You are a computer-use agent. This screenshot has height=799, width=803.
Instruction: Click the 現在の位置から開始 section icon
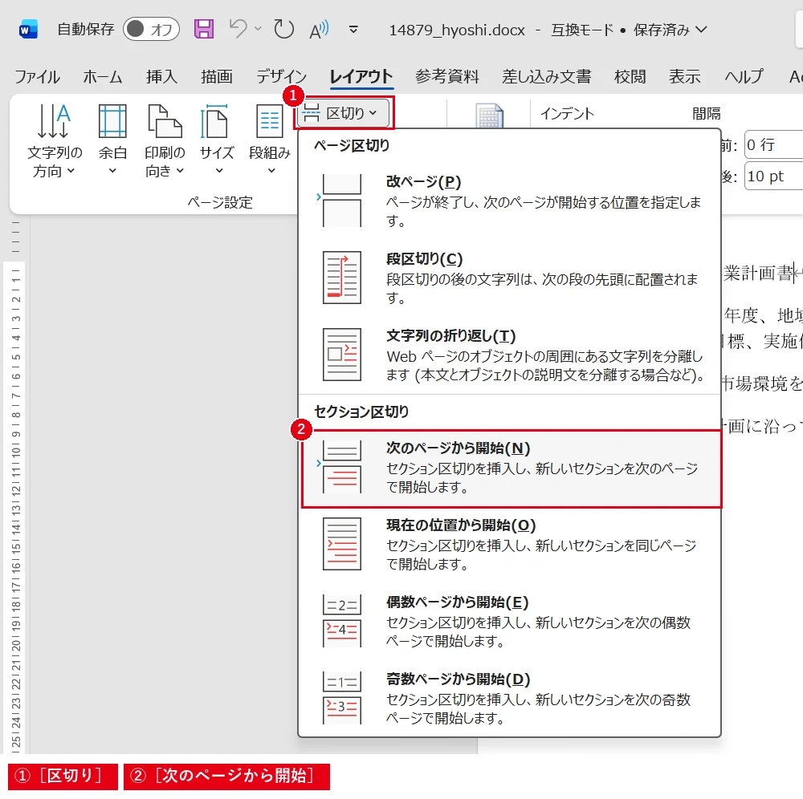341,544
